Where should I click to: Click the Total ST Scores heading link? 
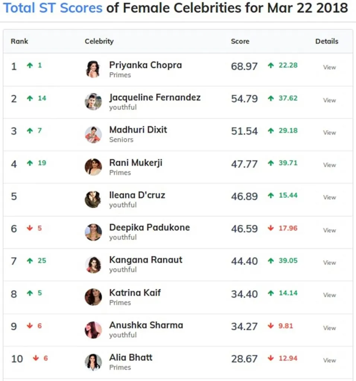pyautogui.click(x=53, y=8)
